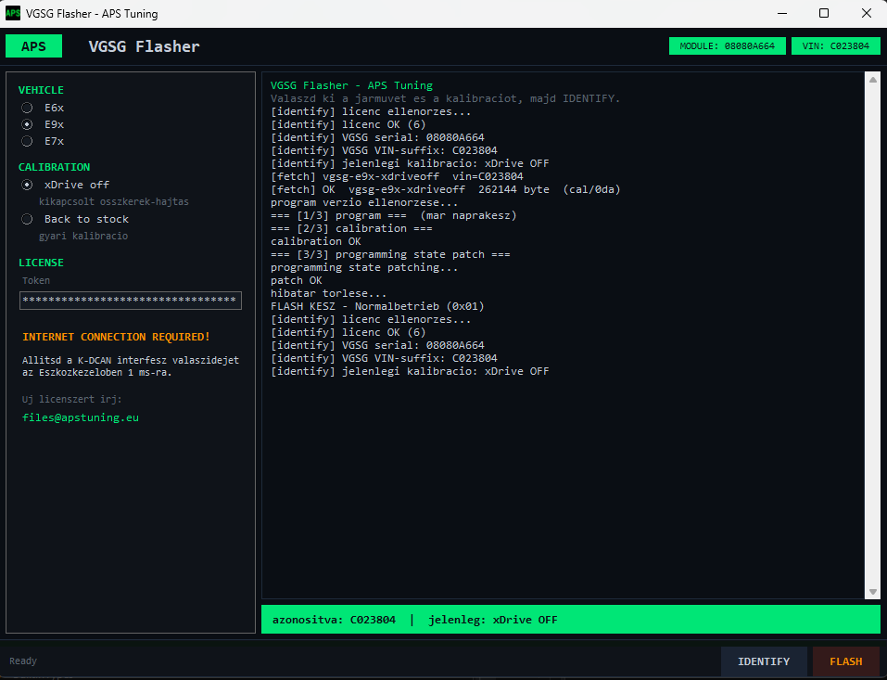This screenshot has height=680, width=887.
Task: Click the 'Valaszd ki a jarmuvet' hint line
Action: pos(445,98)
